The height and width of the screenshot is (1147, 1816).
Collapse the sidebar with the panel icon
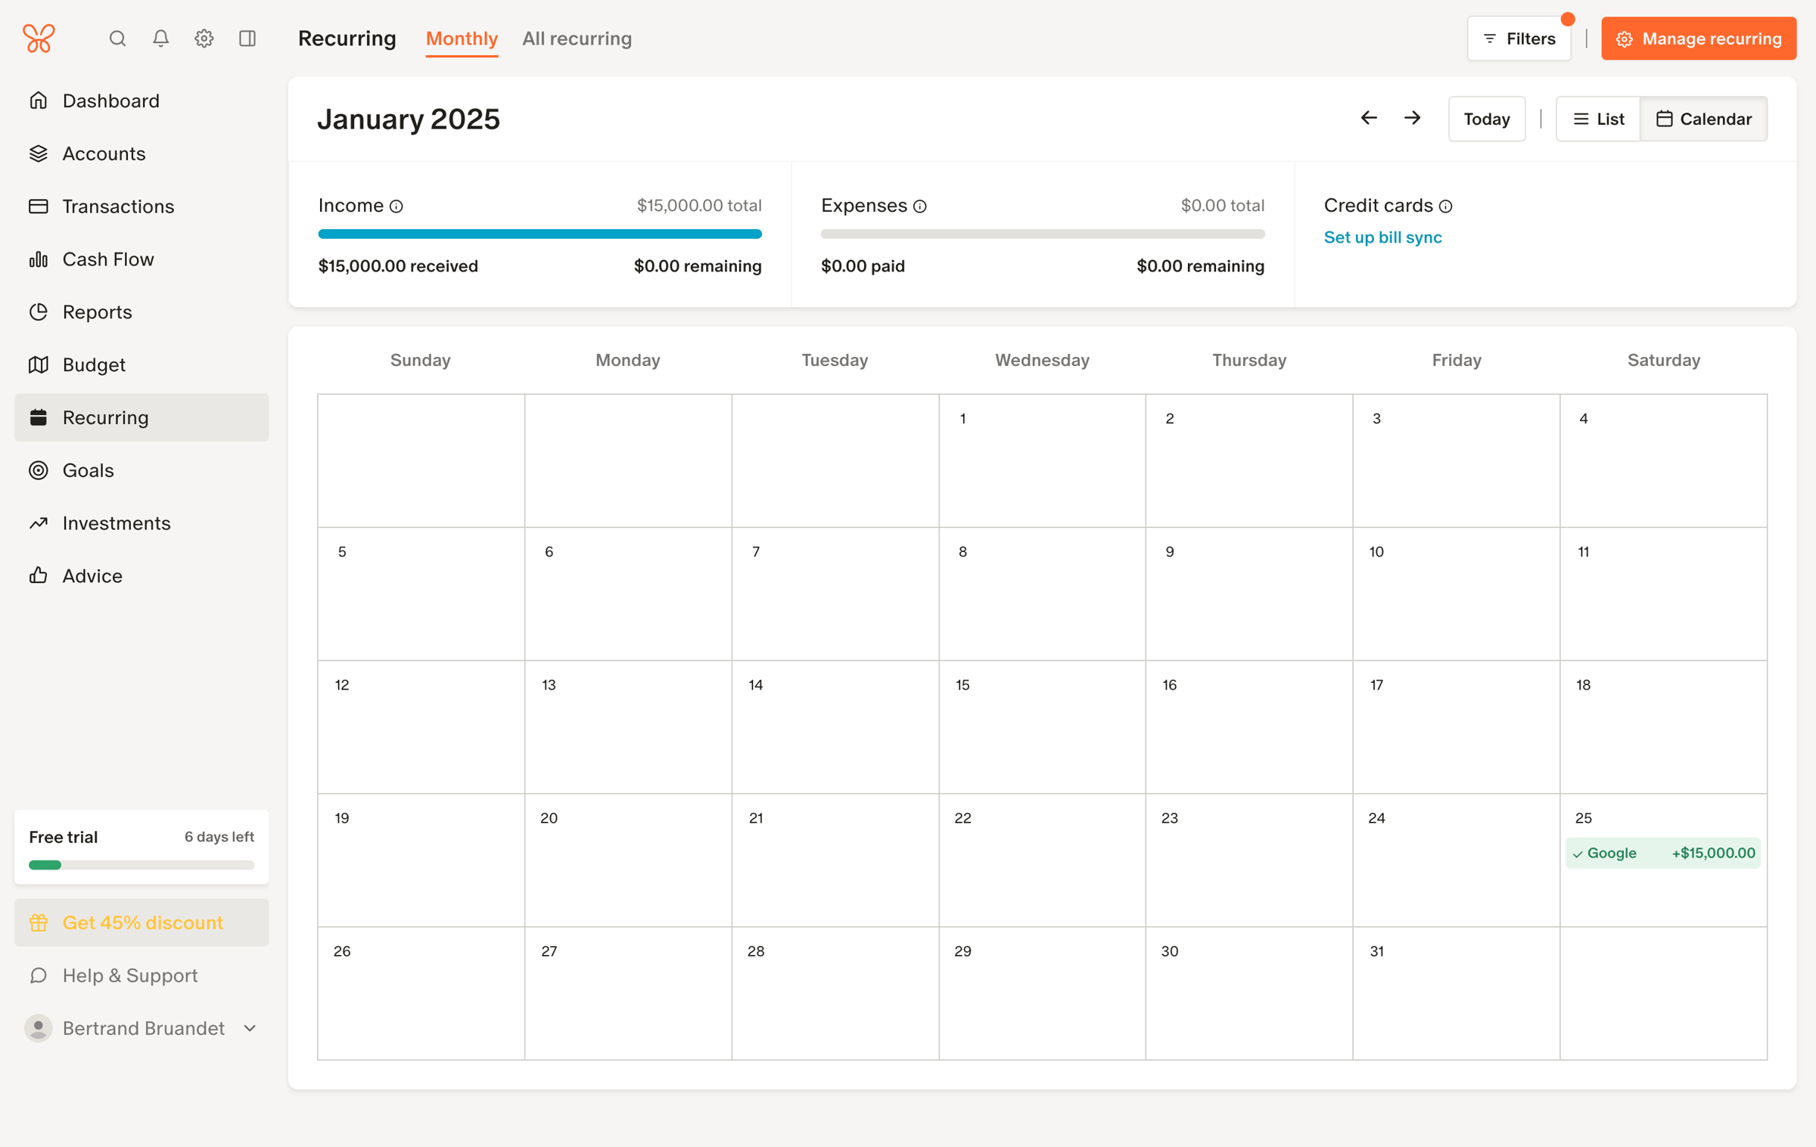coord(247,39)
